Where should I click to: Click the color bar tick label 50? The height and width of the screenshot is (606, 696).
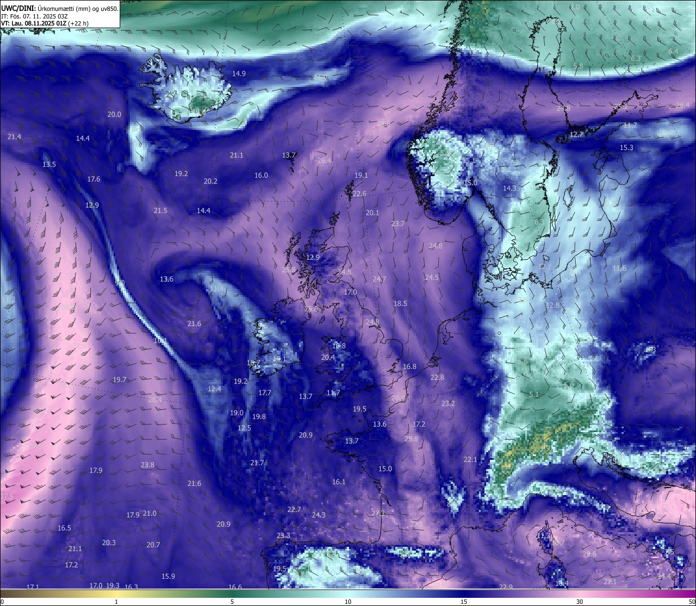pyautogui.click(x=692, y=602)
